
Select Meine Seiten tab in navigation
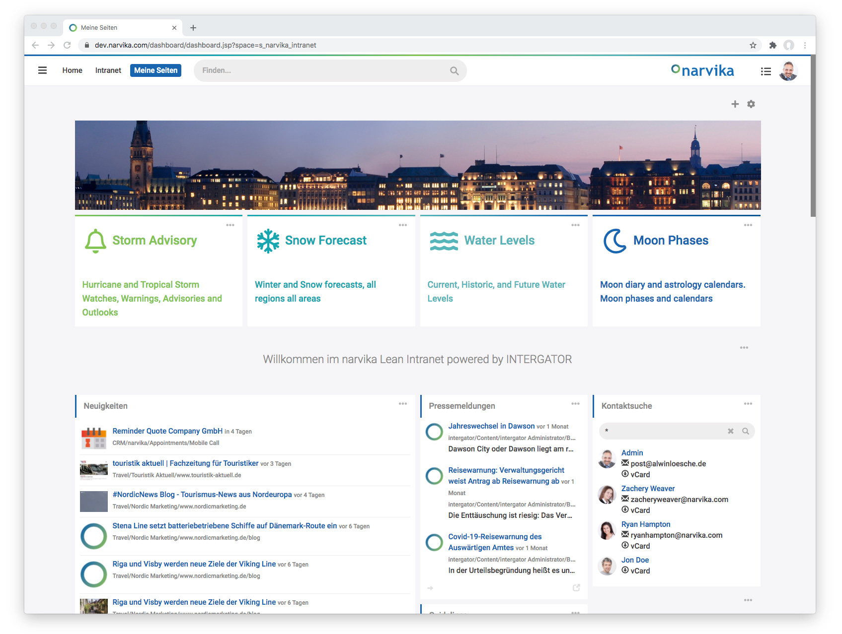[155, 70]
